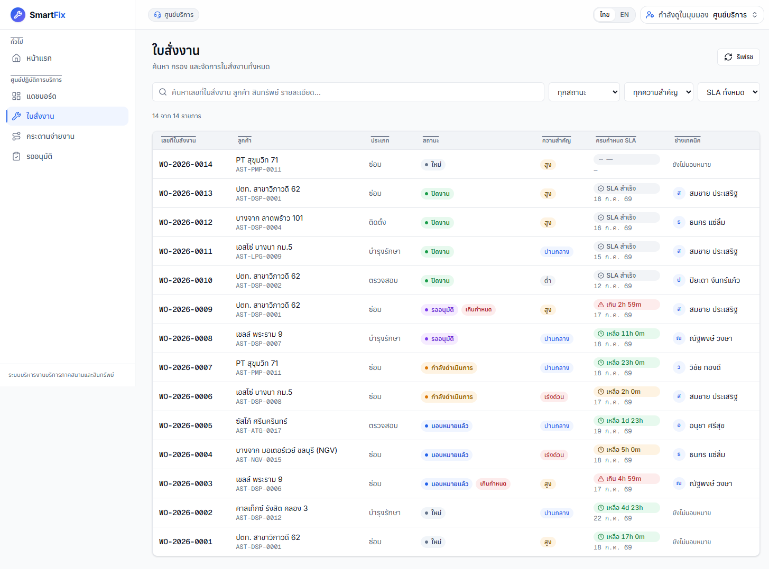Click technician avatar for ปิยะดา จันทร์แก้ว
The height and width of the screenshot is (569, 769).
[679, 280]
